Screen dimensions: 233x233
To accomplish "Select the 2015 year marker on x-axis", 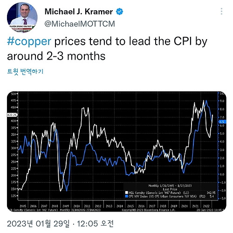I will click(130, 206).
